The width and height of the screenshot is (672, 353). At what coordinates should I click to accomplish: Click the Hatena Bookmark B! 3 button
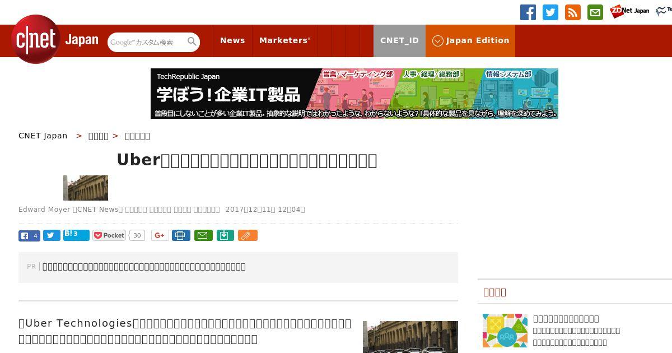coord(76,235)
